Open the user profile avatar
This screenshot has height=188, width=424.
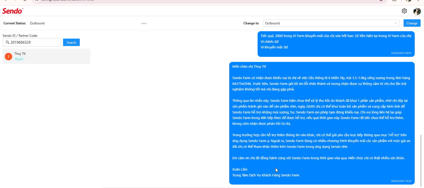coord(417,11)
